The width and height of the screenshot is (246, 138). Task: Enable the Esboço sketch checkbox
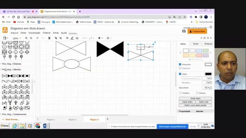[x=197, y=93]
